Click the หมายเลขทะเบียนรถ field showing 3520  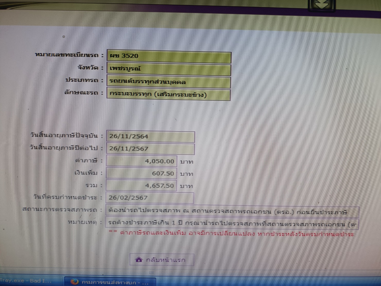click(169, 56)
